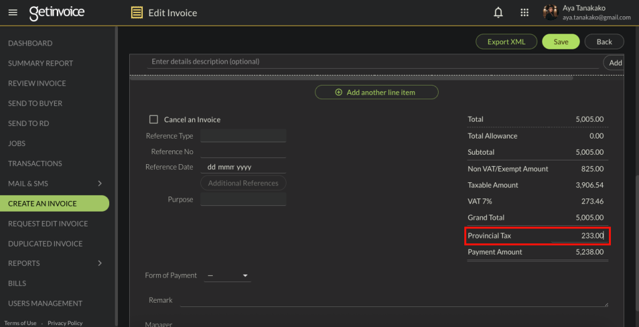Click plus icon on Add another line item
Screen dimensions: 639x327
coord(339,92)
